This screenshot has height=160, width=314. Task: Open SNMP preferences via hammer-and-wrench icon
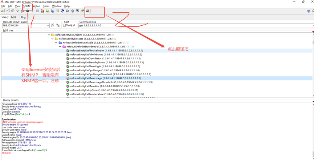[18, 11]
